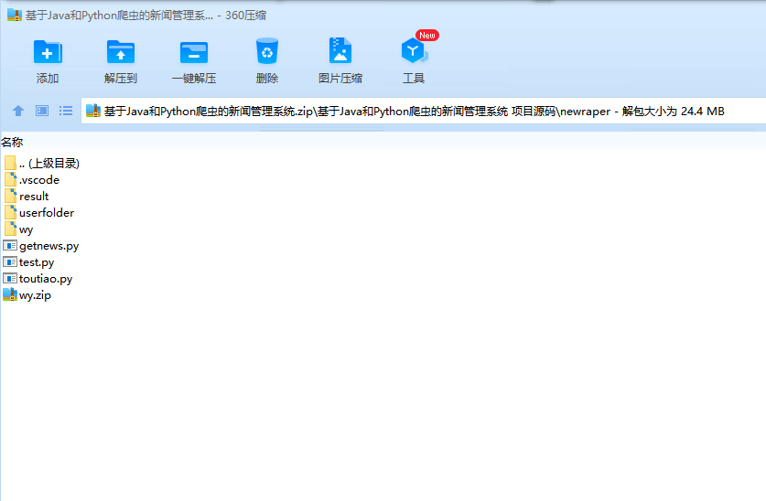766x501 pixels.
Task: Sort by the 名称 column header
Action: pyautogui.click(x=12, y=143)
